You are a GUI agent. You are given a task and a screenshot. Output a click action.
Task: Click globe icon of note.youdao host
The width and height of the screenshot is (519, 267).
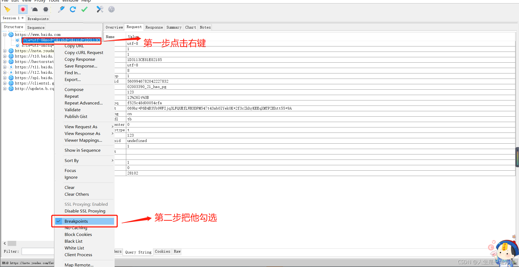[11, 51]
